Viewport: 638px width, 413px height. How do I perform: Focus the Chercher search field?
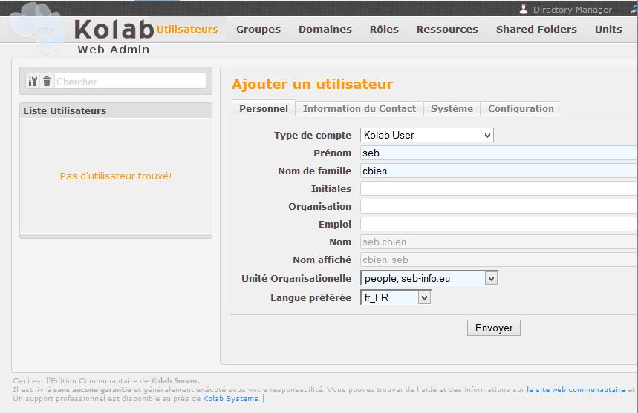(x=130, y=82)
